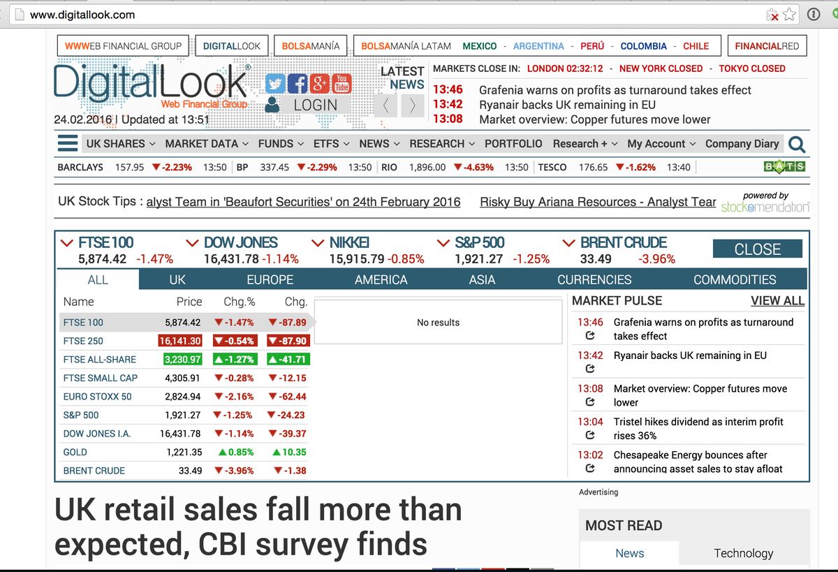Click the DigitalLook logo

pyautogui.click(x=153, y=85)
